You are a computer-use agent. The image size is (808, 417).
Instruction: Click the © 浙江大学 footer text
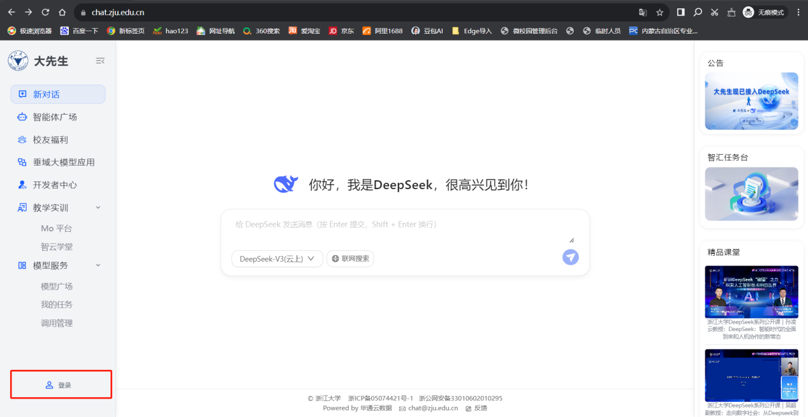point(325,399)
